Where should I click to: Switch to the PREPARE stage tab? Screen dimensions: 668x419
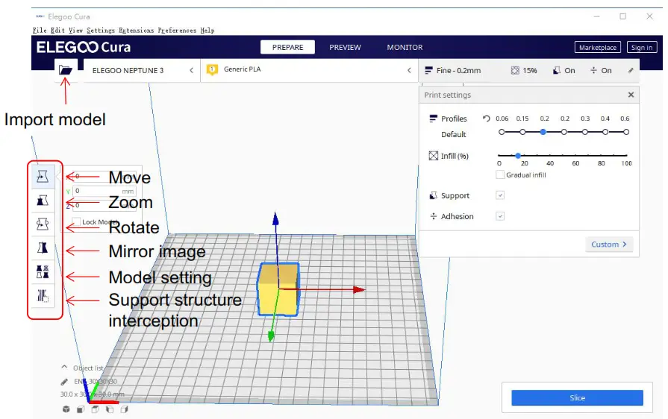point(287,47)
